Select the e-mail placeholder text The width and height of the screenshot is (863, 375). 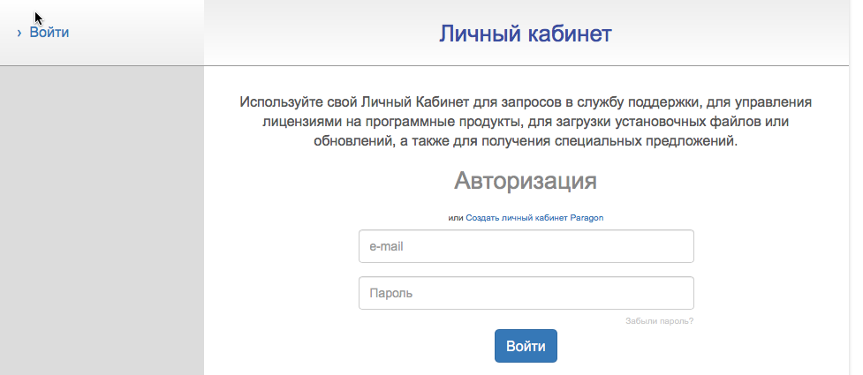(x=386, y=246)
